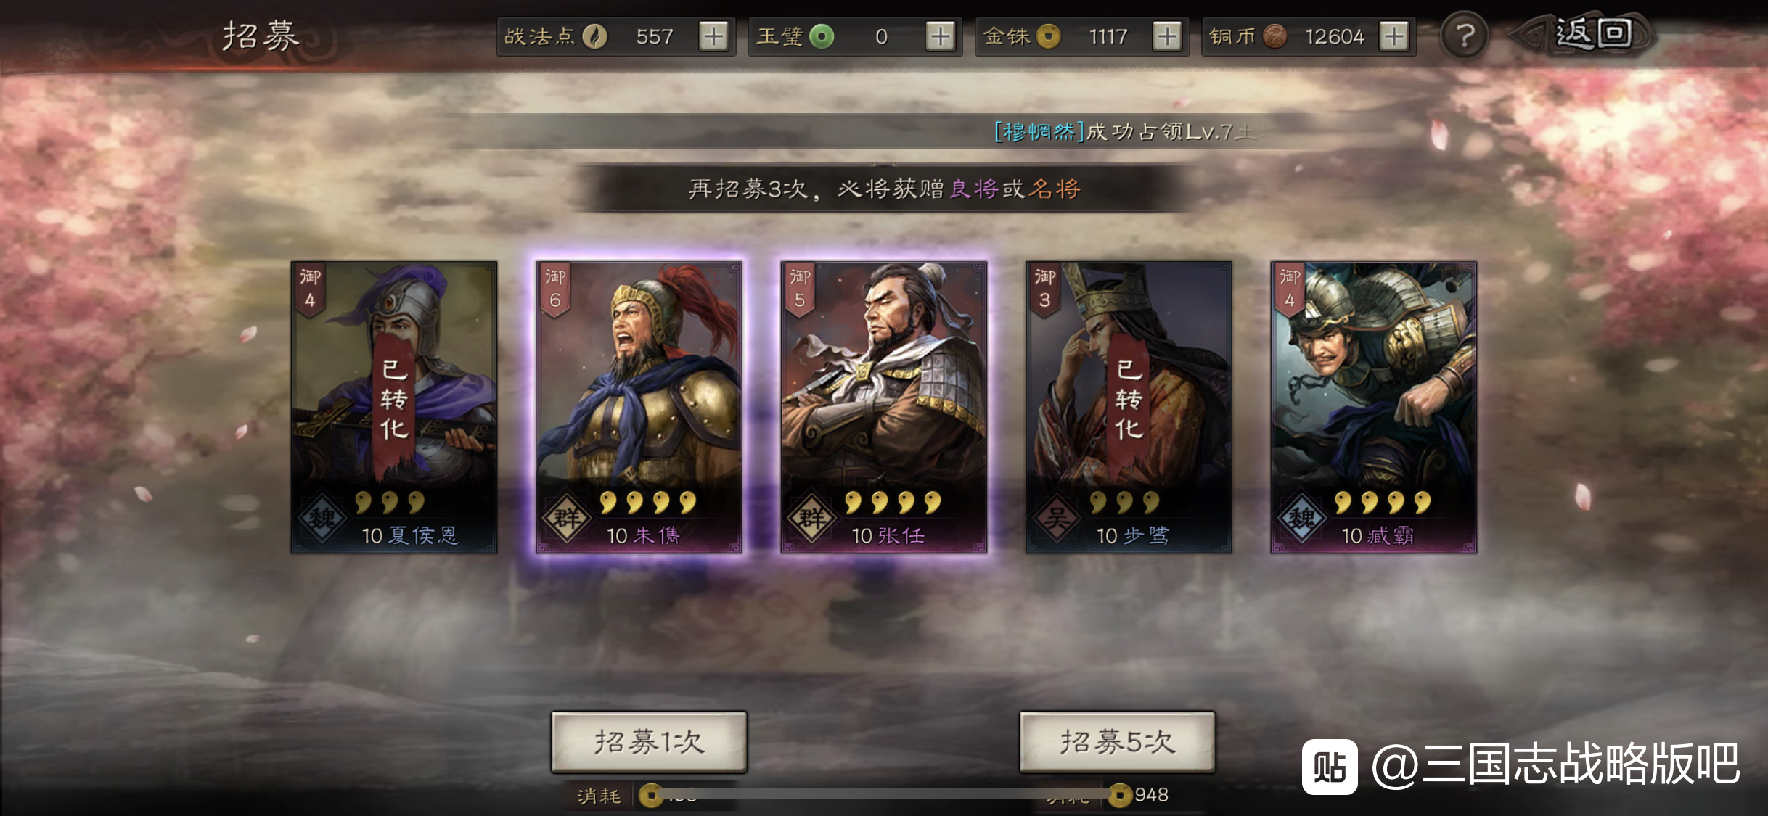The image size is (1768, 816).
Task: Add 玉璧 using its plus icon
Action: click(x=940, y=36)
